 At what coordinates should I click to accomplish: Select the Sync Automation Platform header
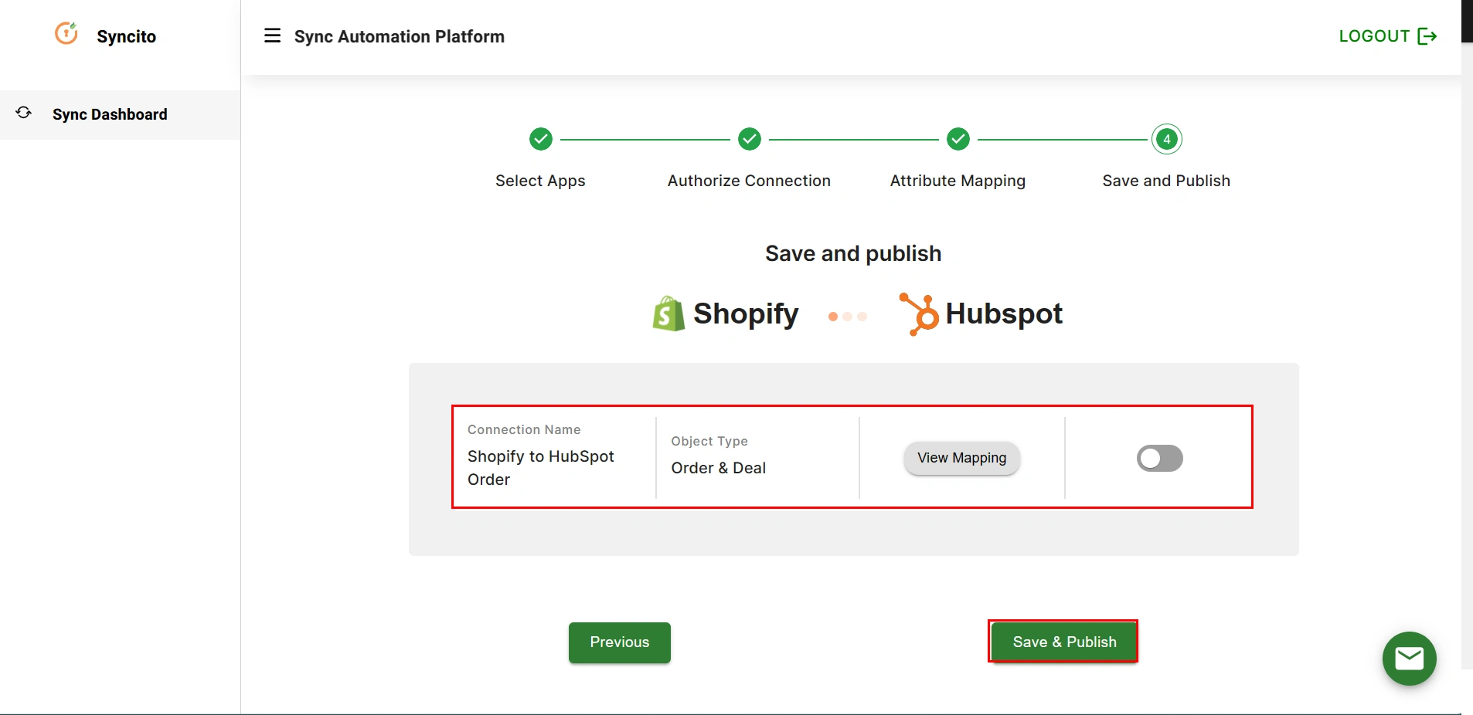(399, 36)
